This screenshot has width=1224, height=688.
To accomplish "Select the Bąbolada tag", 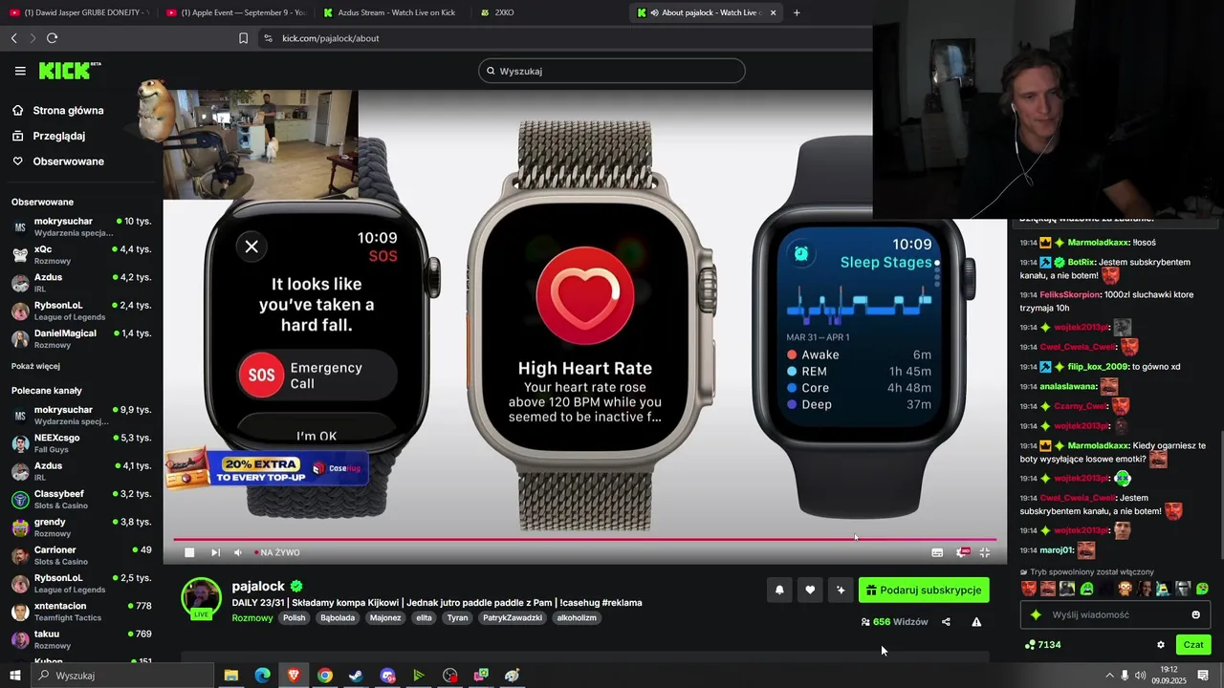I will pos(338,618).
